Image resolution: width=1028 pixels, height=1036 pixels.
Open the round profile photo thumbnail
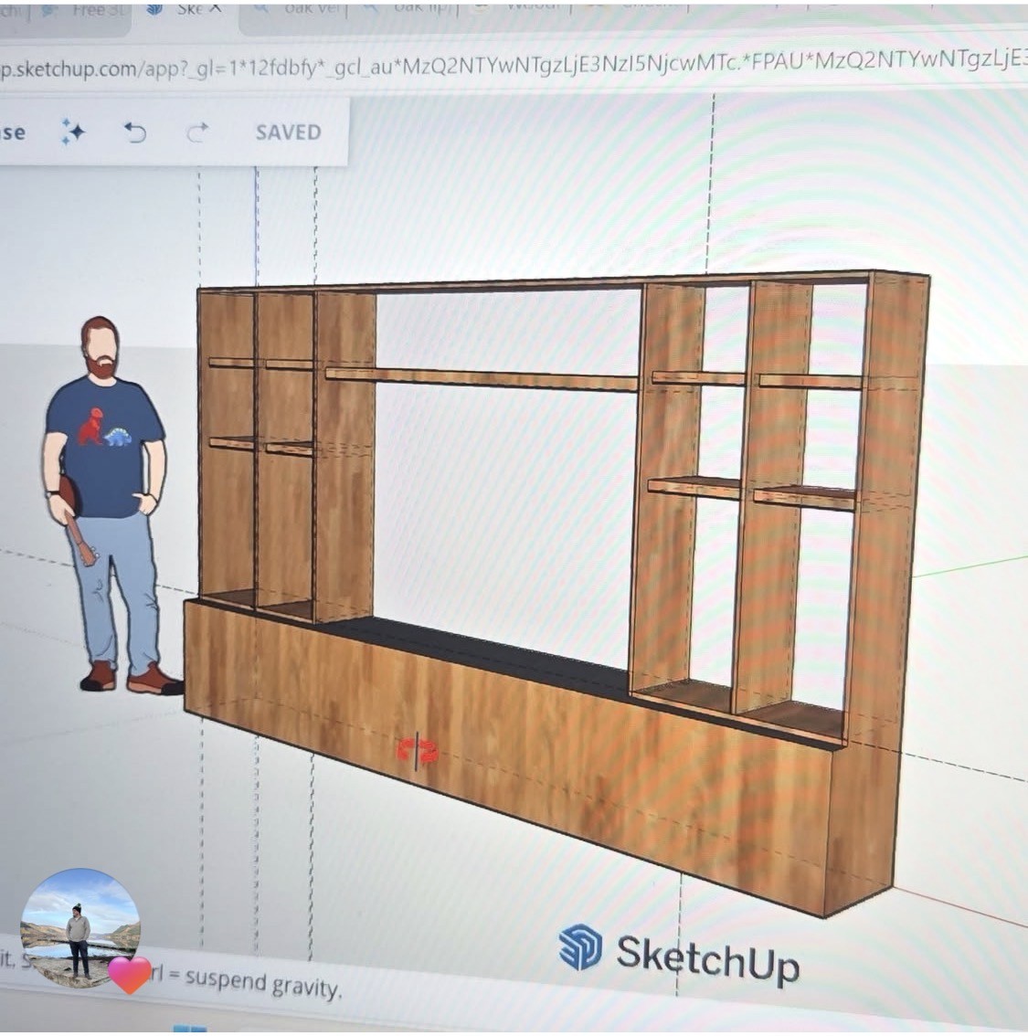pyautogui.click(x=79, y=927)
